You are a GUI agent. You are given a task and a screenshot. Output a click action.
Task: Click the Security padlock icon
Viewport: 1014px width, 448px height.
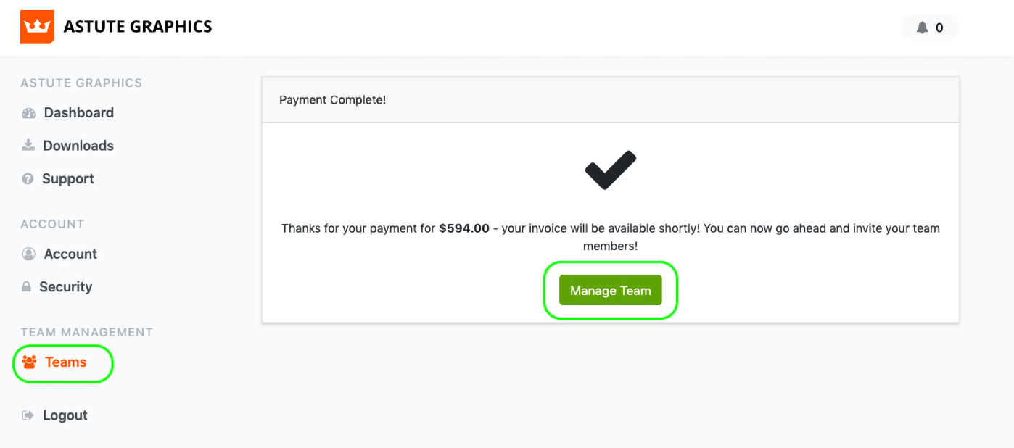click(27, 287)
